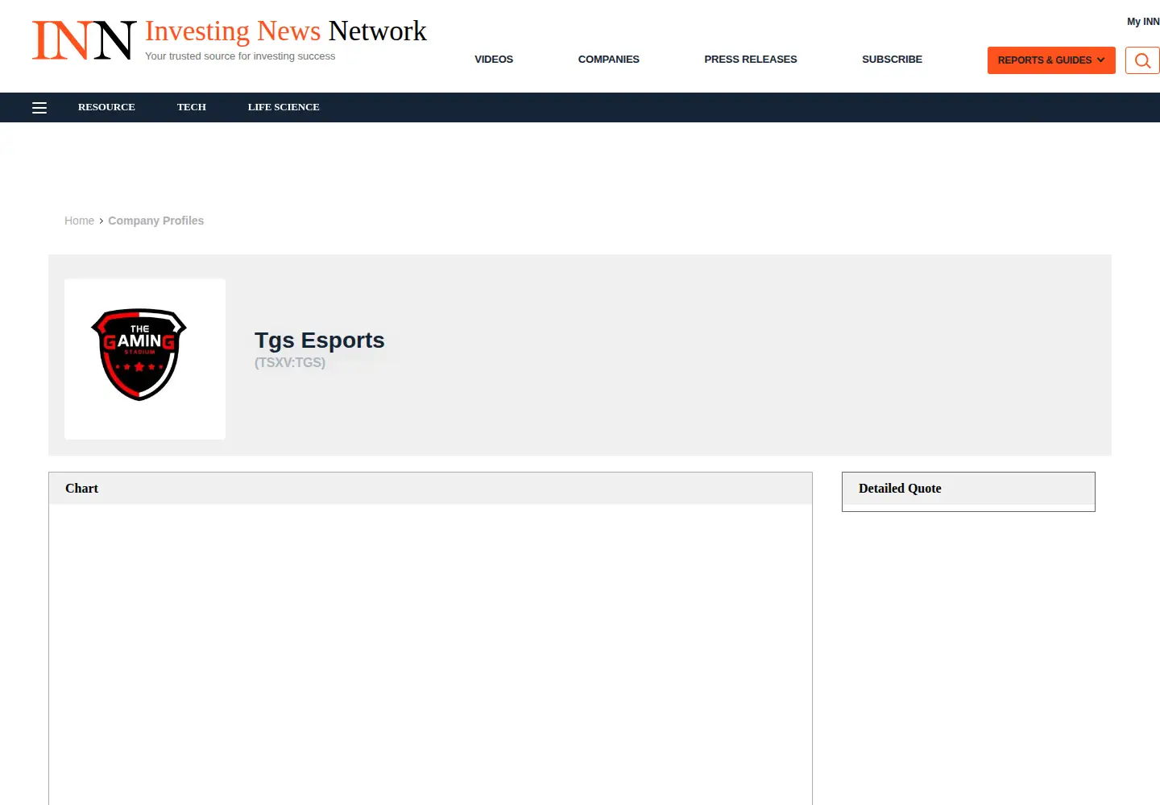Click the Subscribe menu link

(892, 60)
